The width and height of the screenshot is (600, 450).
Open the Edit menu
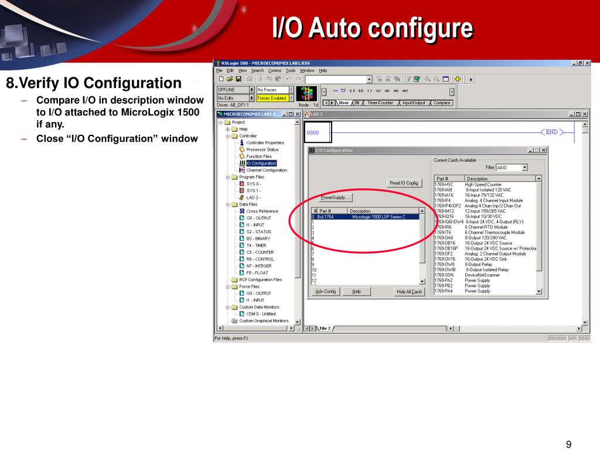(x=230, y=70)
